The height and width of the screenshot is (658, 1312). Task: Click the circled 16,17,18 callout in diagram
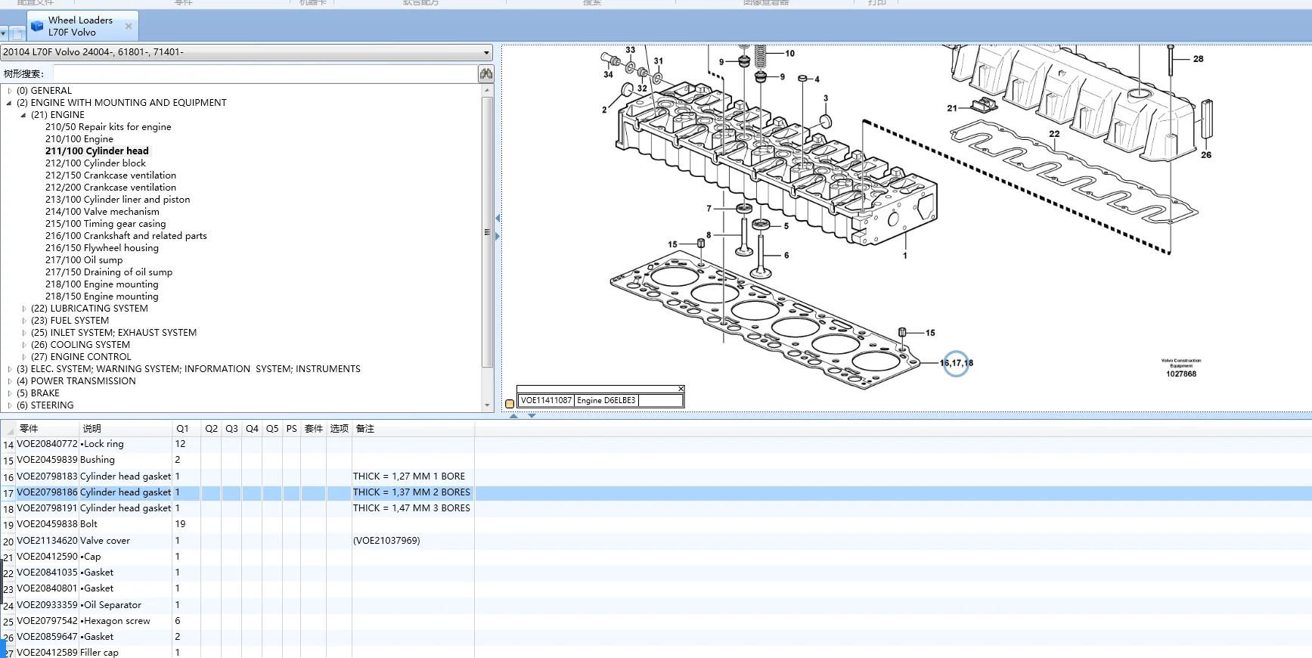coord(957,363)
